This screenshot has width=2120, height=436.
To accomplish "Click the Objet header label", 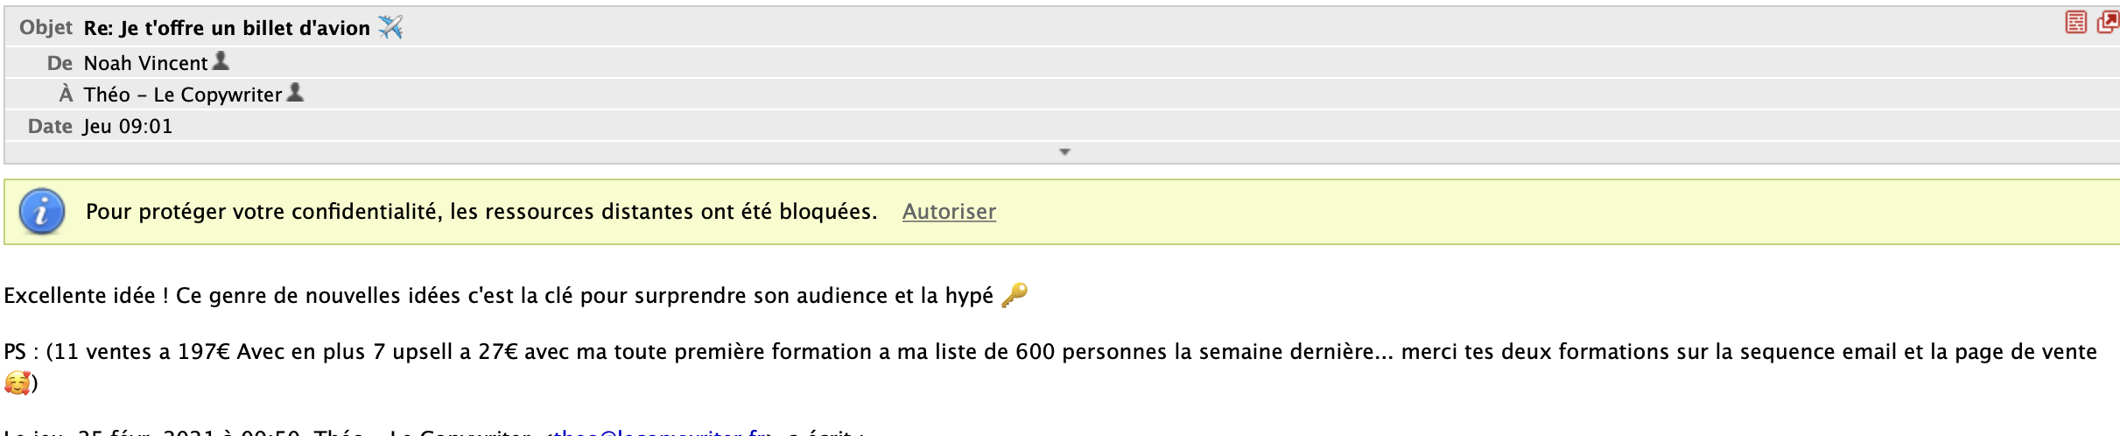I will (x=46, y=28).
